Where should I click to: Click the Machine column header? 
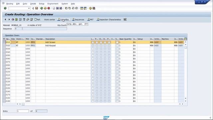(168, 39)
